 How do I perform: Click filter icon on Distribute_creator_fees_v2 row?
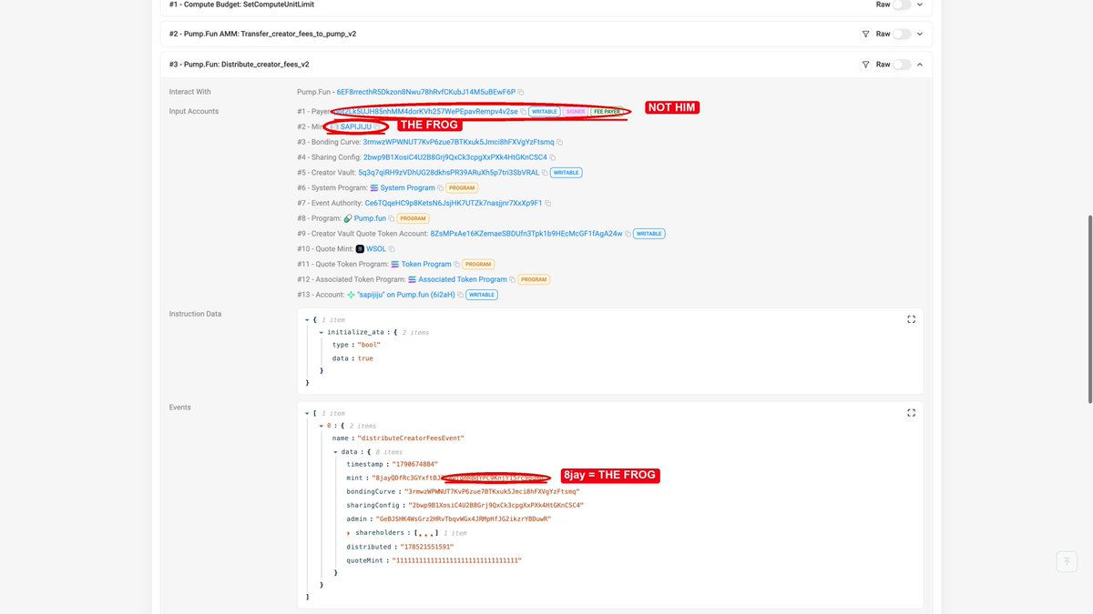click(865, 65)
